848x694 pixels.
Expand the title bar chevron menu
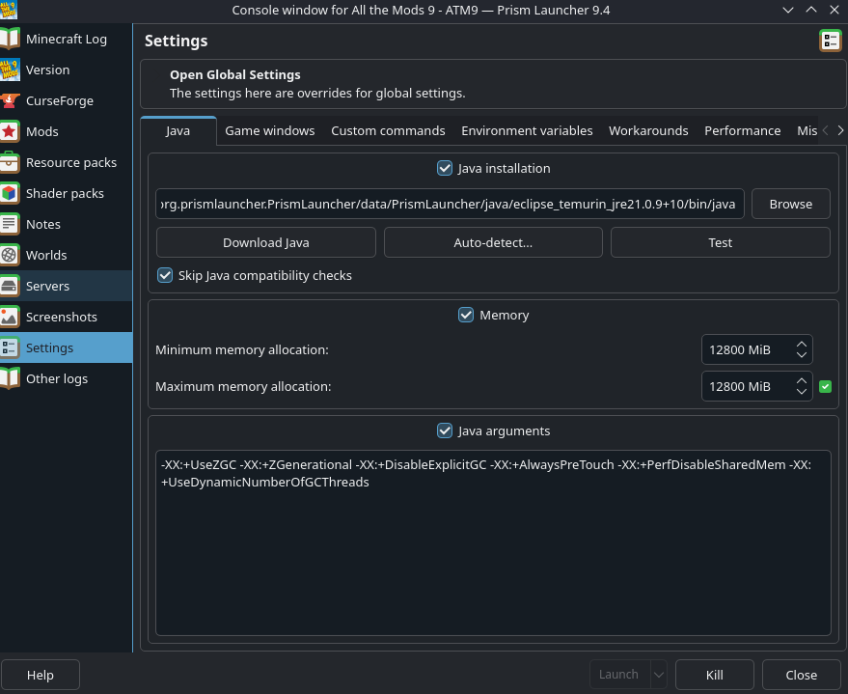787,10
